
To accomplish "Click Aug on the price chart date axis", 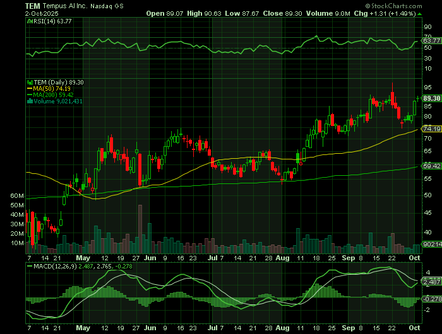I will [x=282, y=258].
